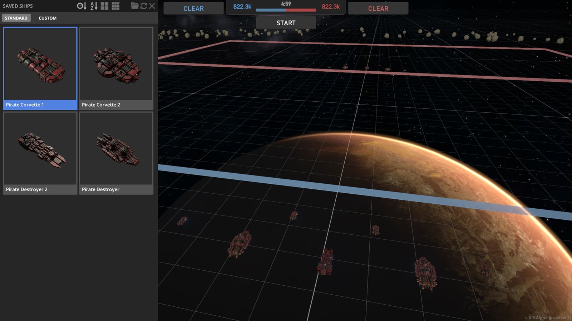
Task: Close the Saved Ships panel
Action: tap(152, 6)
